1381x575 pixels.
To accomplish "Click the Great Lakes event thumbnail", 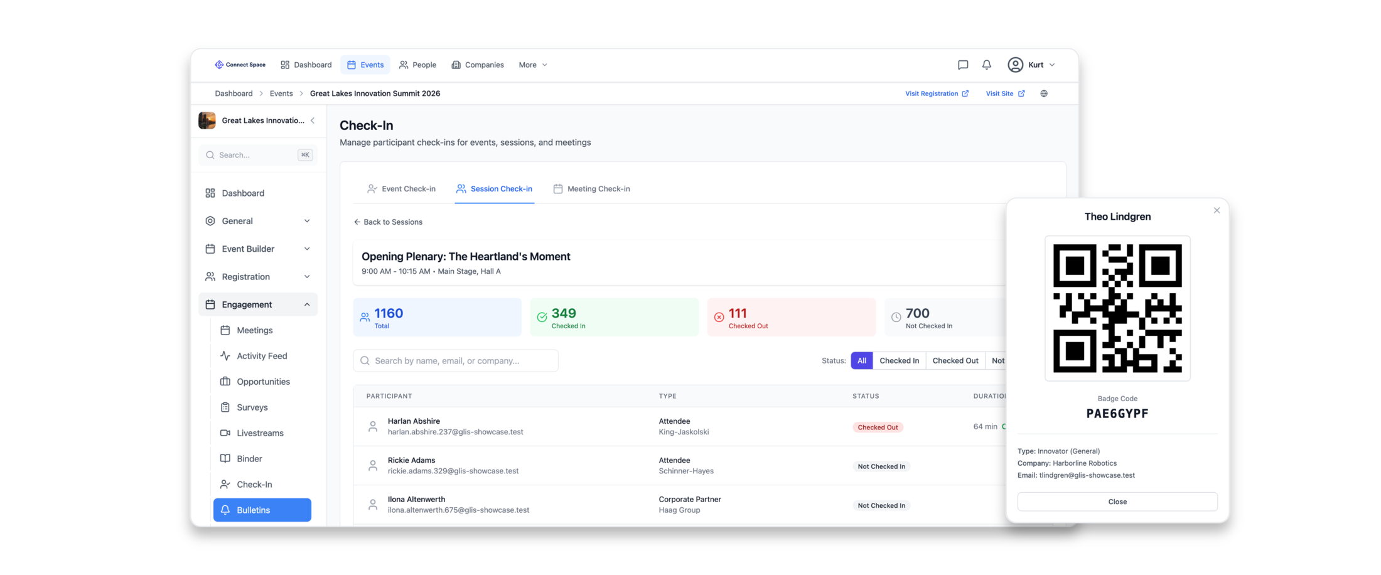I will pyautogui.click(x=207, y=120).
